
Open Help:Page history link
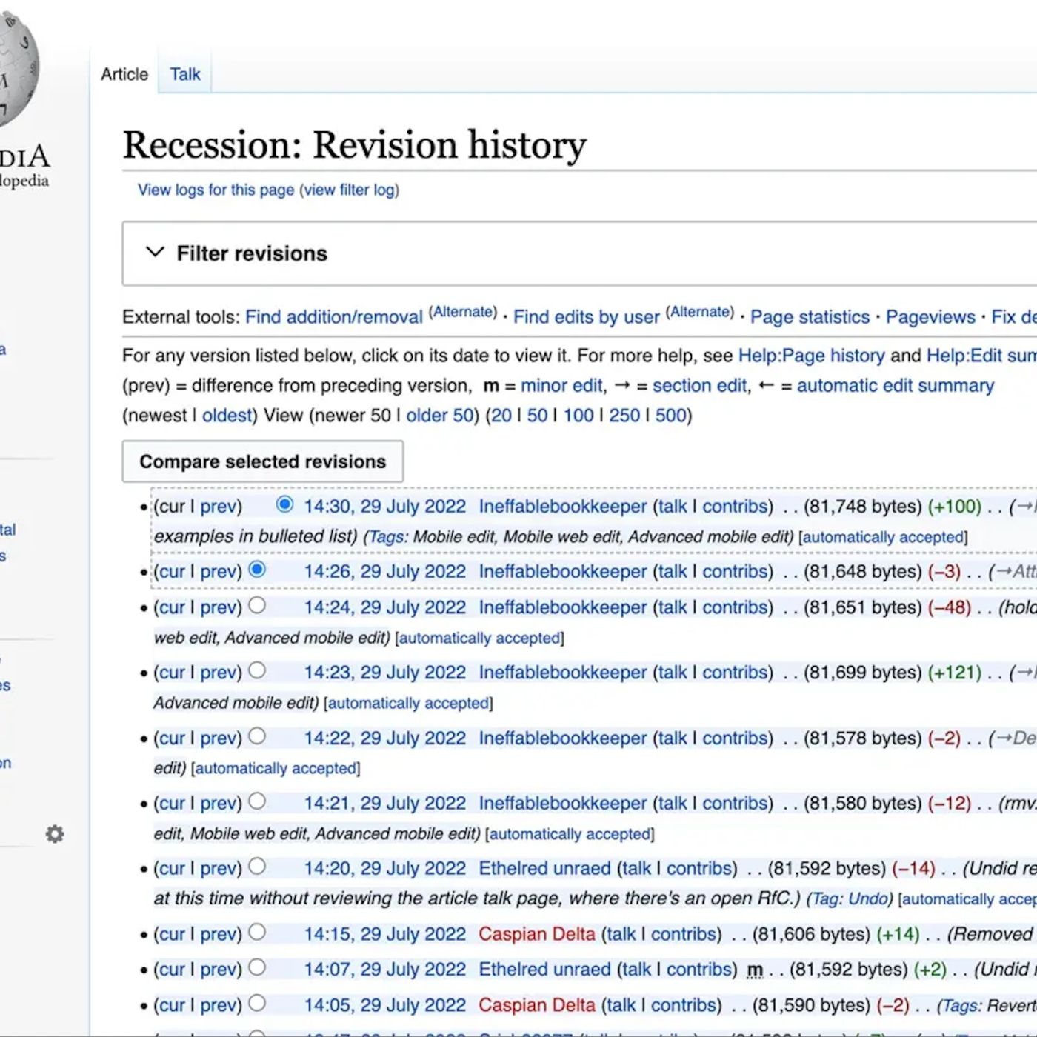[x=811, y=356]
